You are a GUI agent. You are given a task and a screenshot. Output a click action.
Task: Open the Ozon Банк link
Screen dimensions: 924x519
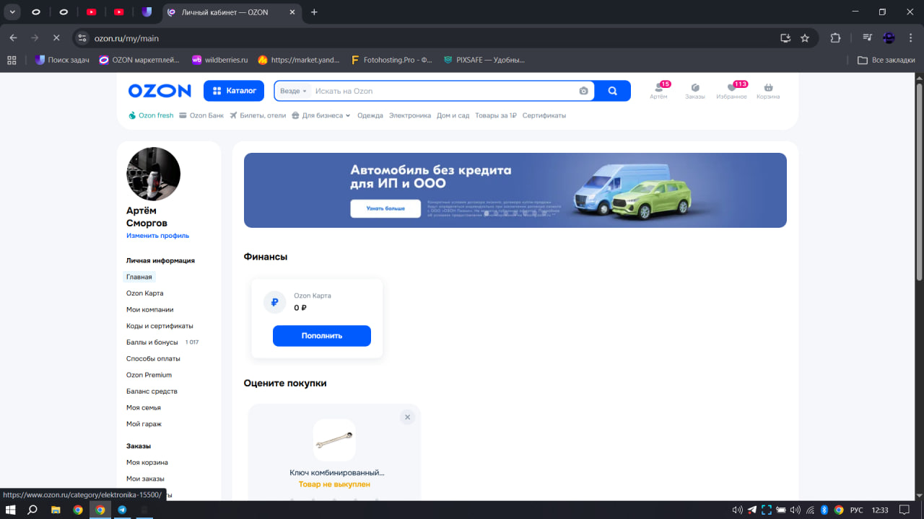point(201,115)
